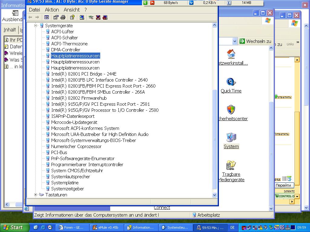Click the media player quick launch icon
310x232 pixels.
click(x=50, y=227)
